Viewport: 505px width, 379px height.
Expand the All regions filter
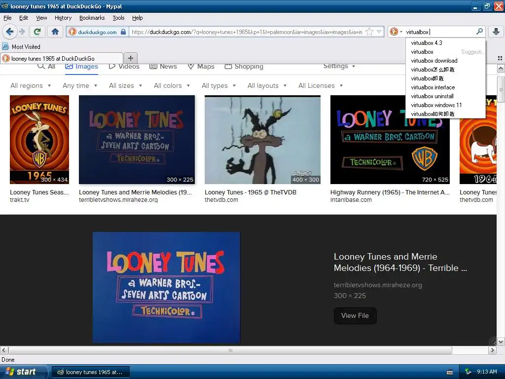31,85
